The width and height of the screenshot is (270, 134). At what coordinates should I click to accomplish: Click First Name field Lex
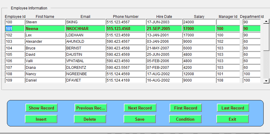tap(45, 35)
